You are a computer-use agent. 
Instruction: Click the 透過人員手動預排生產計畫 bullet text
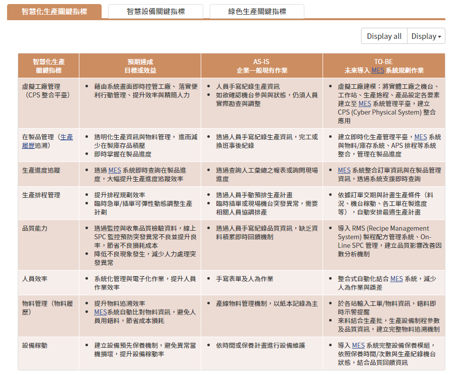(x=254, y=195)
